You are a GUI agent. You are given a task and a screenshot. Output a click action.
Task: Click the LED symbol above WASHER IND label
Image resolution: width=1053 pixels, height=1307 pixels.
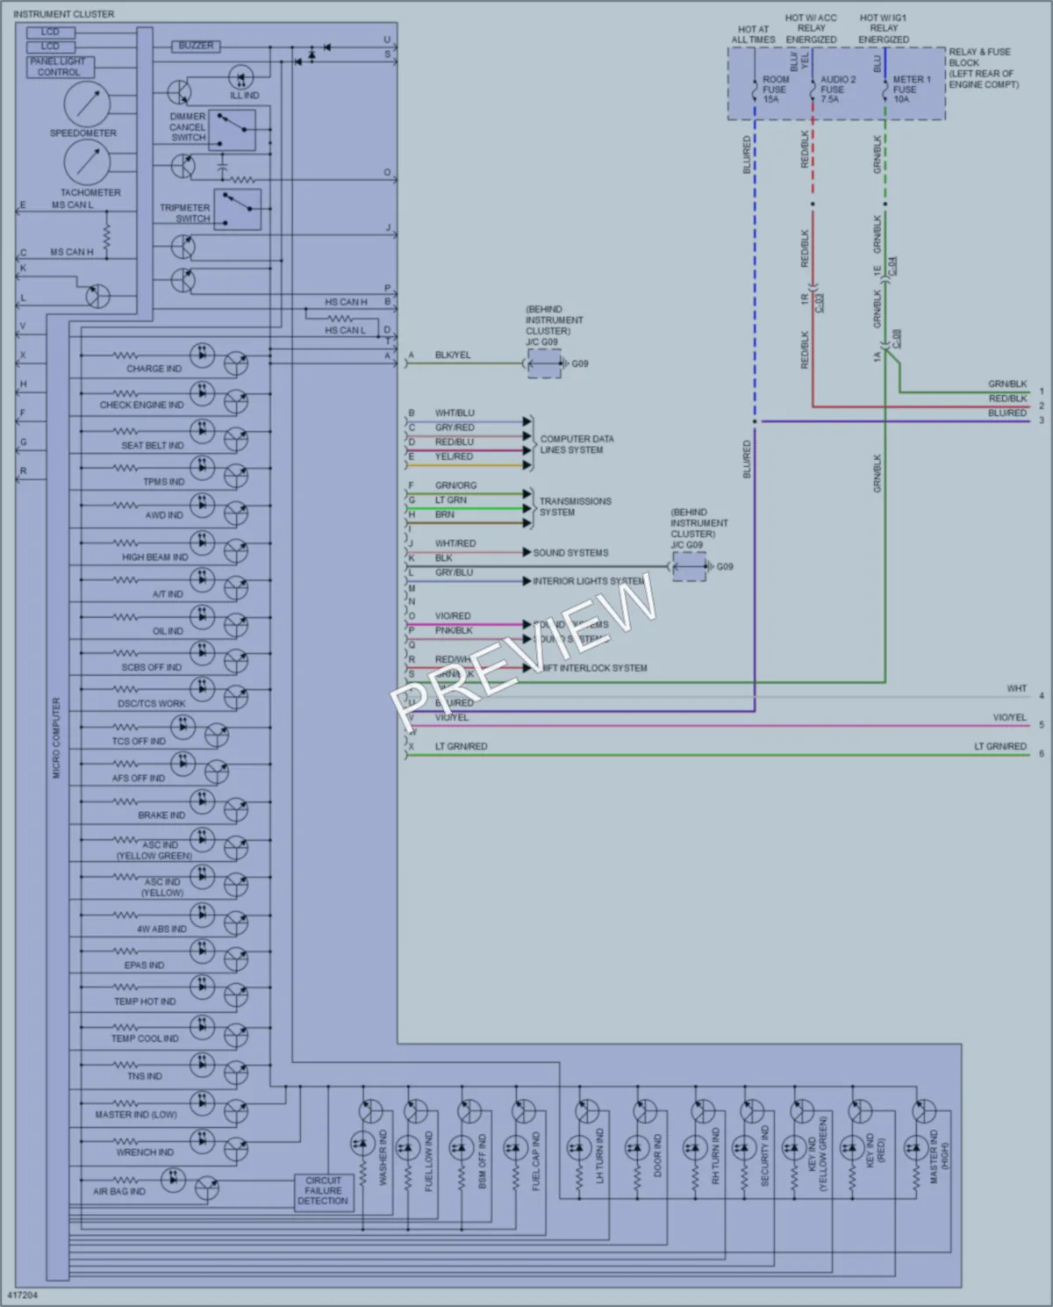(x=361, y=1144)
